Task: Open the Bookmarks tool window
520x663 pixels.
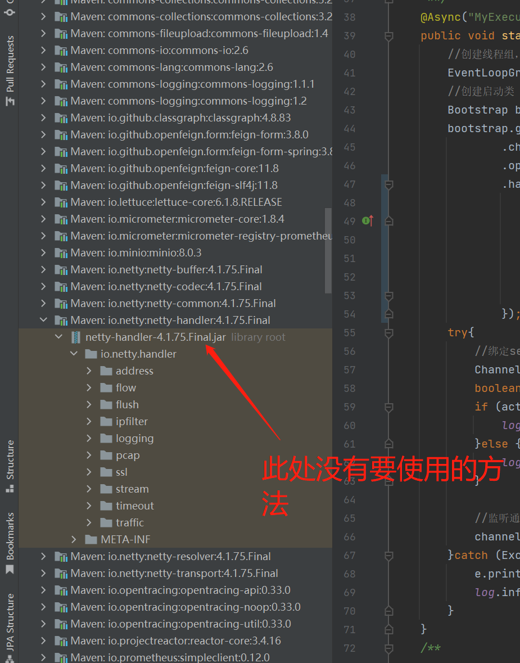Action: (x=10, y=543)
